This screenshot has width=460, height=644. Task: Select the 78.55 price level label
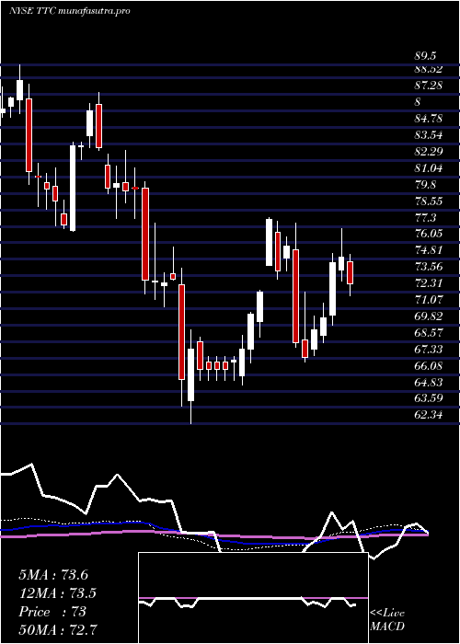click(429, 201)
